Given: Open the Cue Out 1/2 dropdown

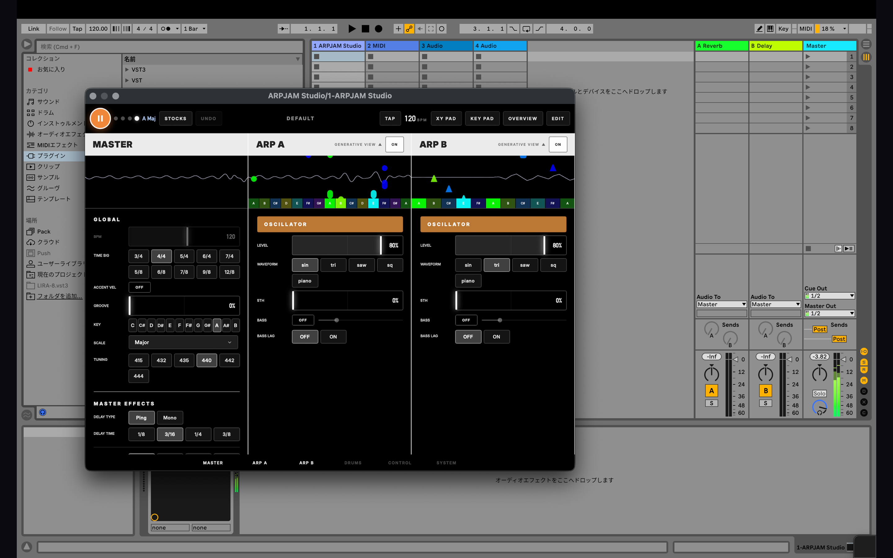Looking at the screenshot, I should pyautogui.click(x=829, y=296).
